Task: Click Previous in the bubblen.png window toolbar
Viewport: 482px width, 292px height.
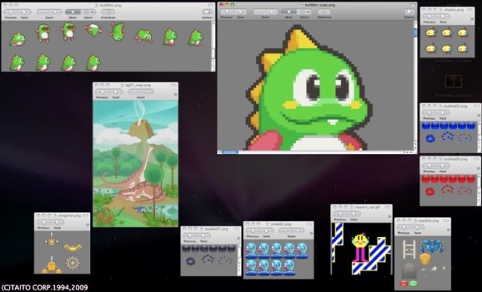Action: [x=10, y=12]
